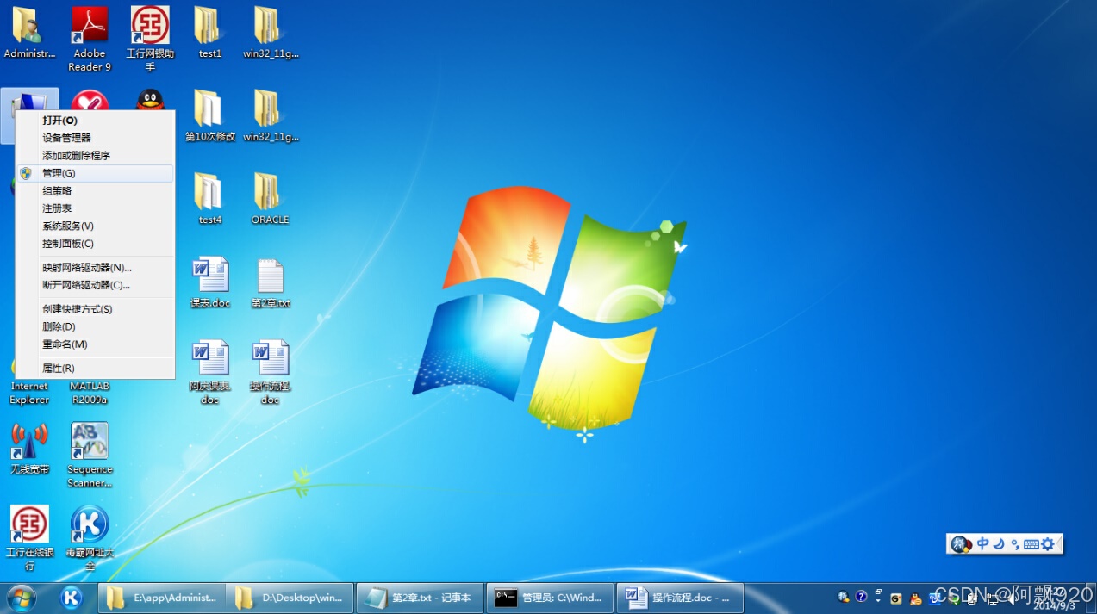Viewport: 1097px width, 614px height.
Task: Select the 课表.doc Word document
Action: pos(209,282)
